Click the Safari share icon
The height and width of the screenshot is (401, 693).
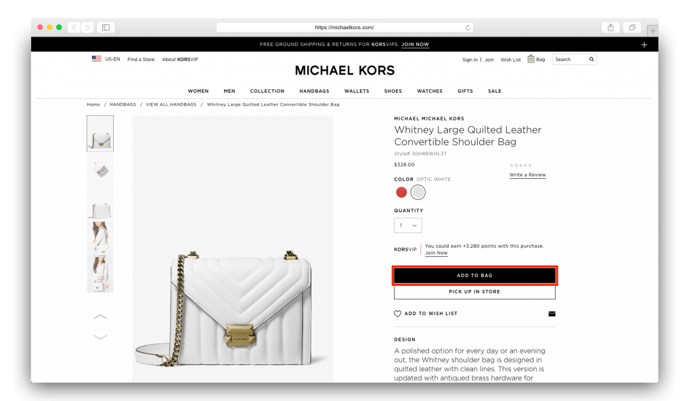click(610, 28)
